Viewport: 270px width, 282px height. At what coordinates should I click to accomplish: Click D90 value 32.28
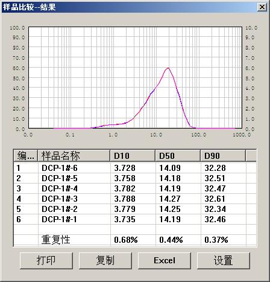pyautogui.click(x=215, y=168)
